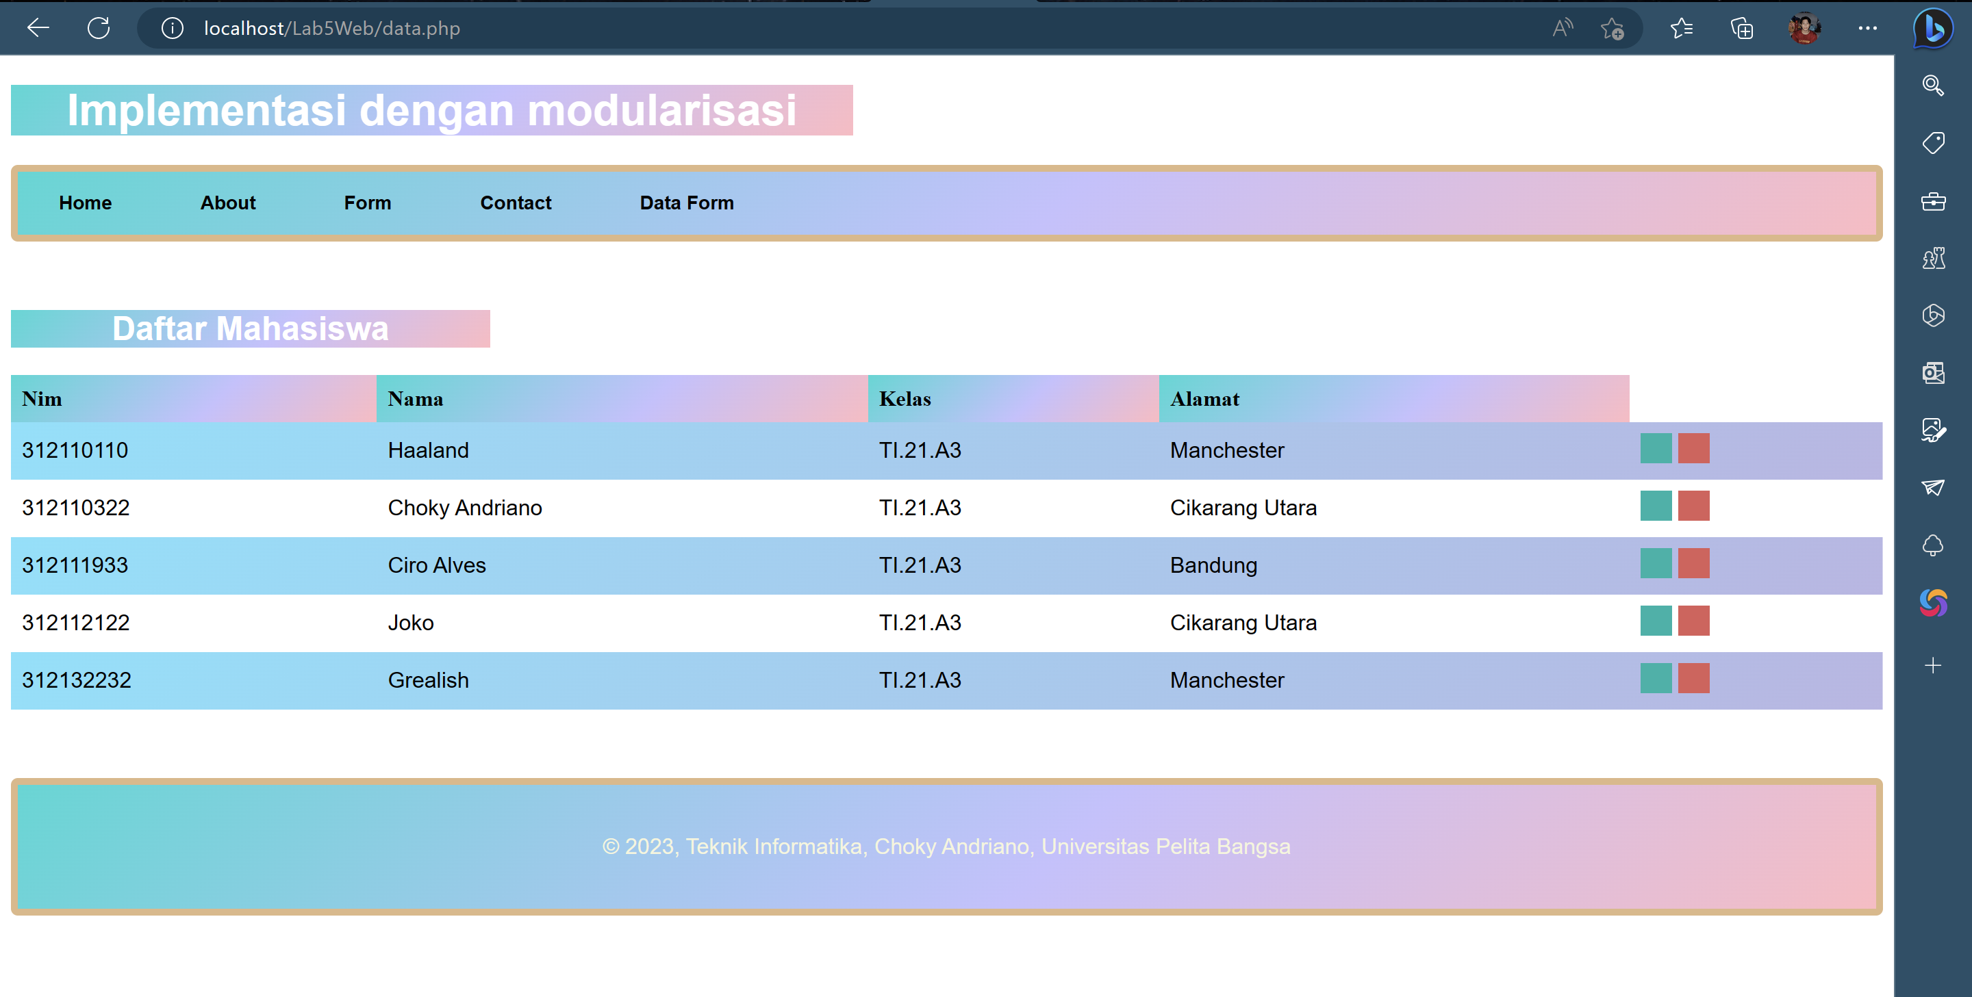Open browser Settings via the three-dot menu
Image resolution: width=1972 pixels, height=997 pixels.
(x=1868, y=28)
